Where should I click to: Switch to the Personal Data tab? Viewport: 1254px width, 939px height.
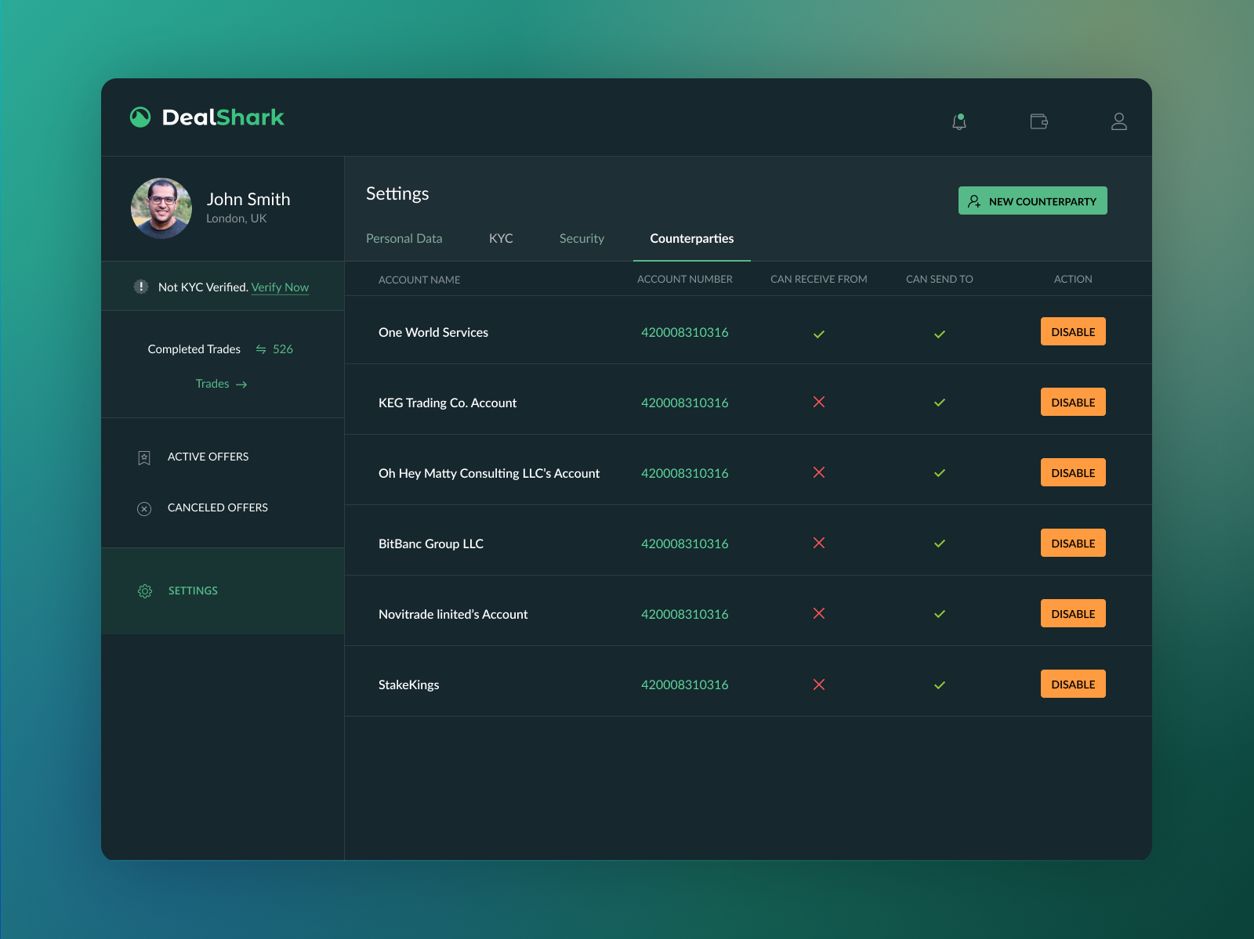(404, 238)
